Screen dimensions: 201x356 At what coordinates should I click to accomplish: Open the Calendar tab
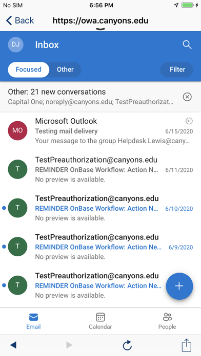[x=100, y=321]
